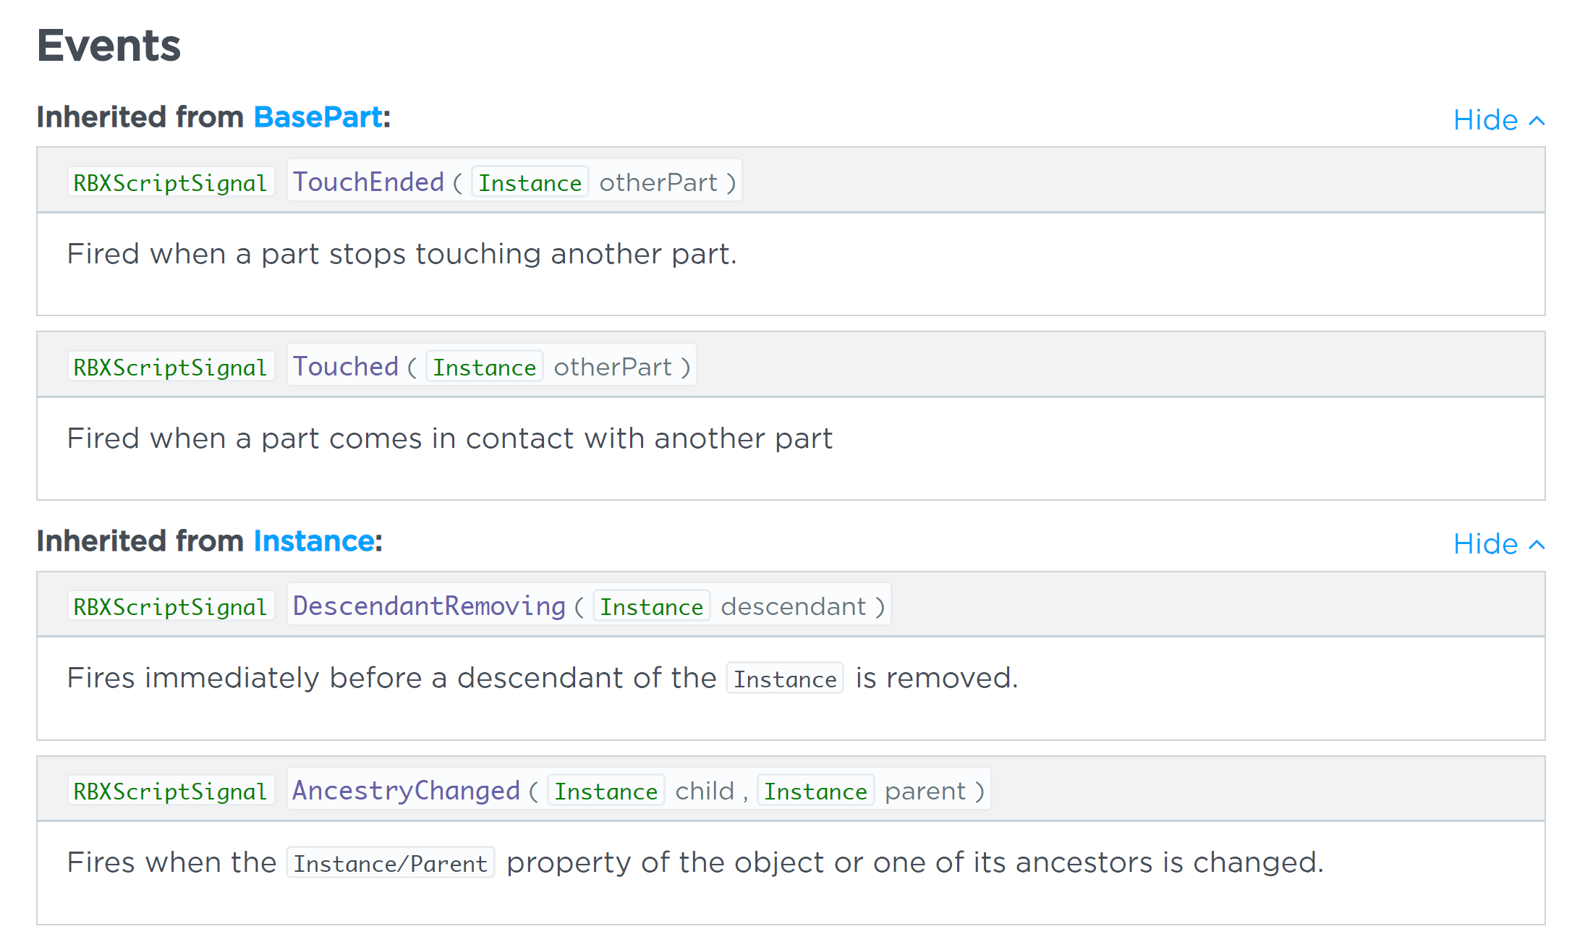Click Instance type of TouchEnded otherPart parameter
Image resolution: width=1572 pixels, height=929 pixels.
[x=530, y=182]
